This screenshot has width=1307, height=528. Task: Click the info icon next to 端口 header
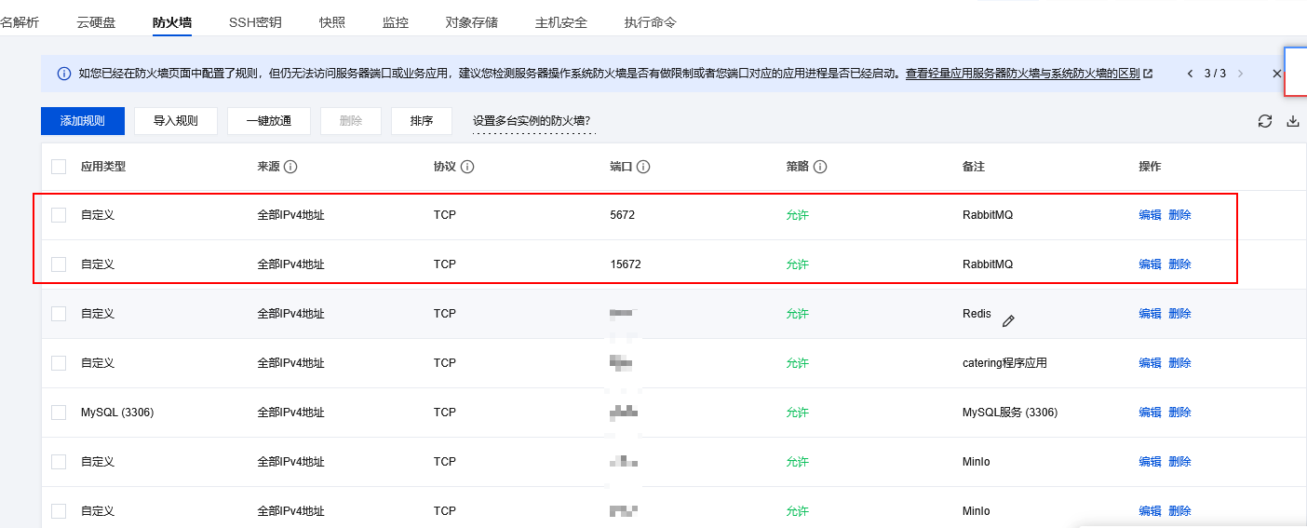coord(643,167)
